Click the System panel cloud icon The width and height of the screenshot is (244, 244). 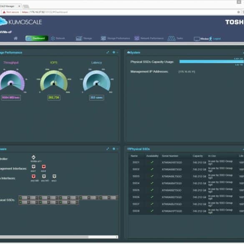click(128, 53)
